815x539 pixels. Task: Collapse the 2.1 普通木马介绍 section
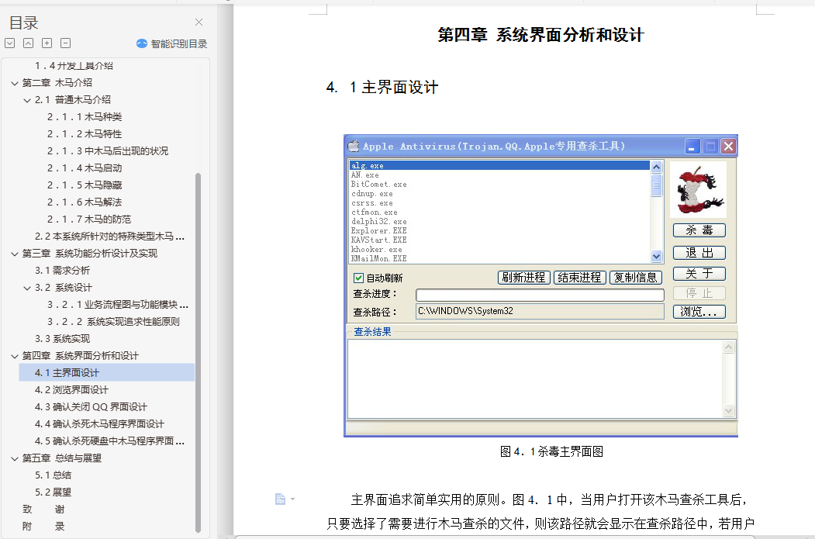click(x=27, y=100)
